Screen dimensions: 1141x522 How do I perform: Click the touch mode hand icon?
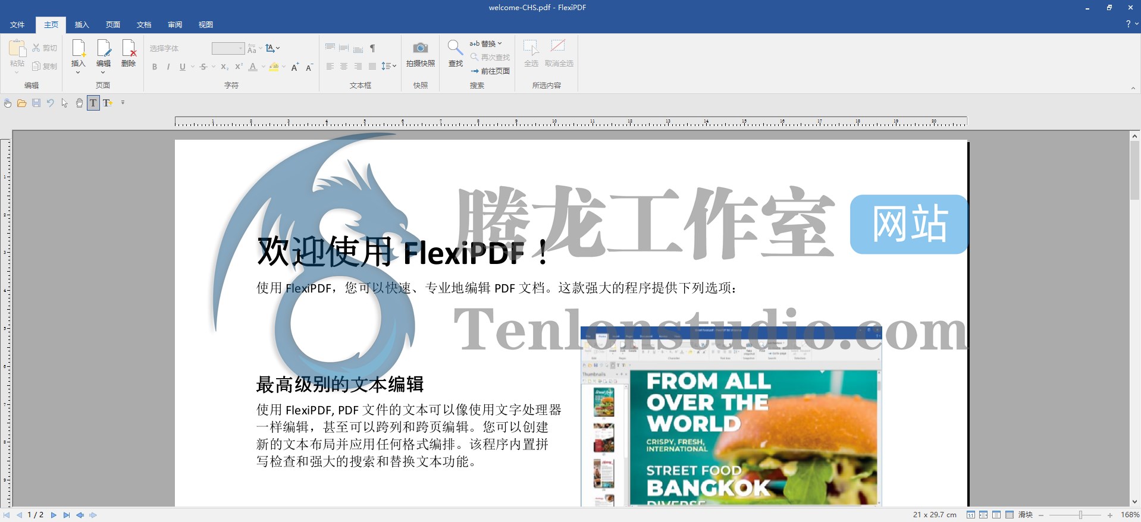click(x=8, y=103)
